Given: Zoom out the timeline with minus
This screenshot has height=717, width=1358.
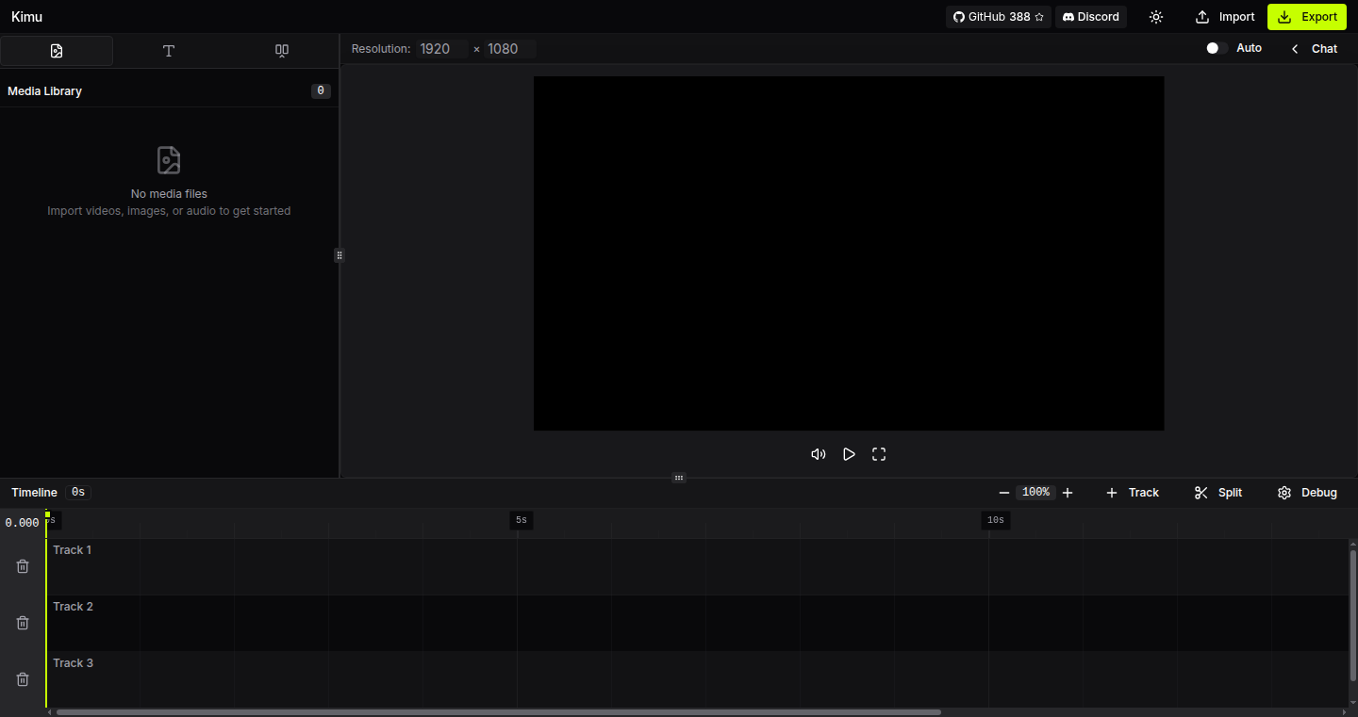Looking at the screenshot, I should [x=1004, y=493].
